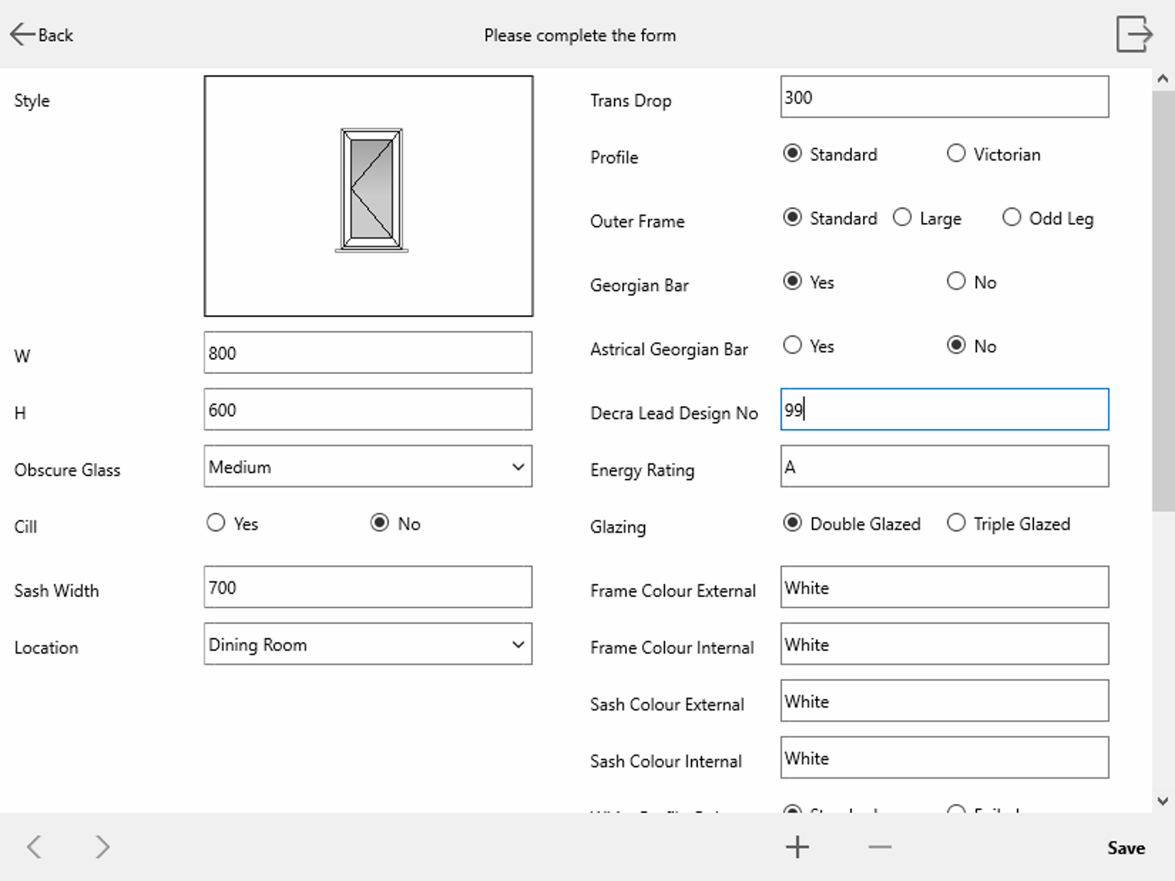Click the W input field
Viewport: 1175px width, 881px height.
[x=368, y=353]
